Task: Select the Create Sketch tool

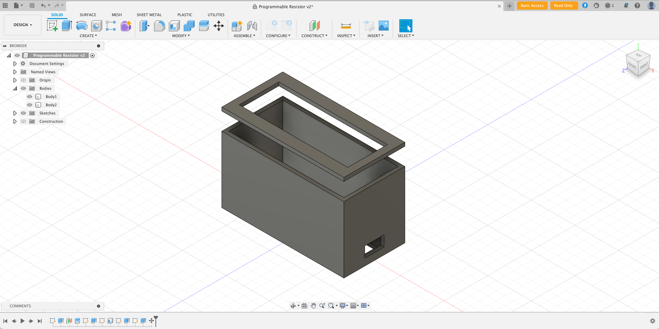Action: pos(52,26)
